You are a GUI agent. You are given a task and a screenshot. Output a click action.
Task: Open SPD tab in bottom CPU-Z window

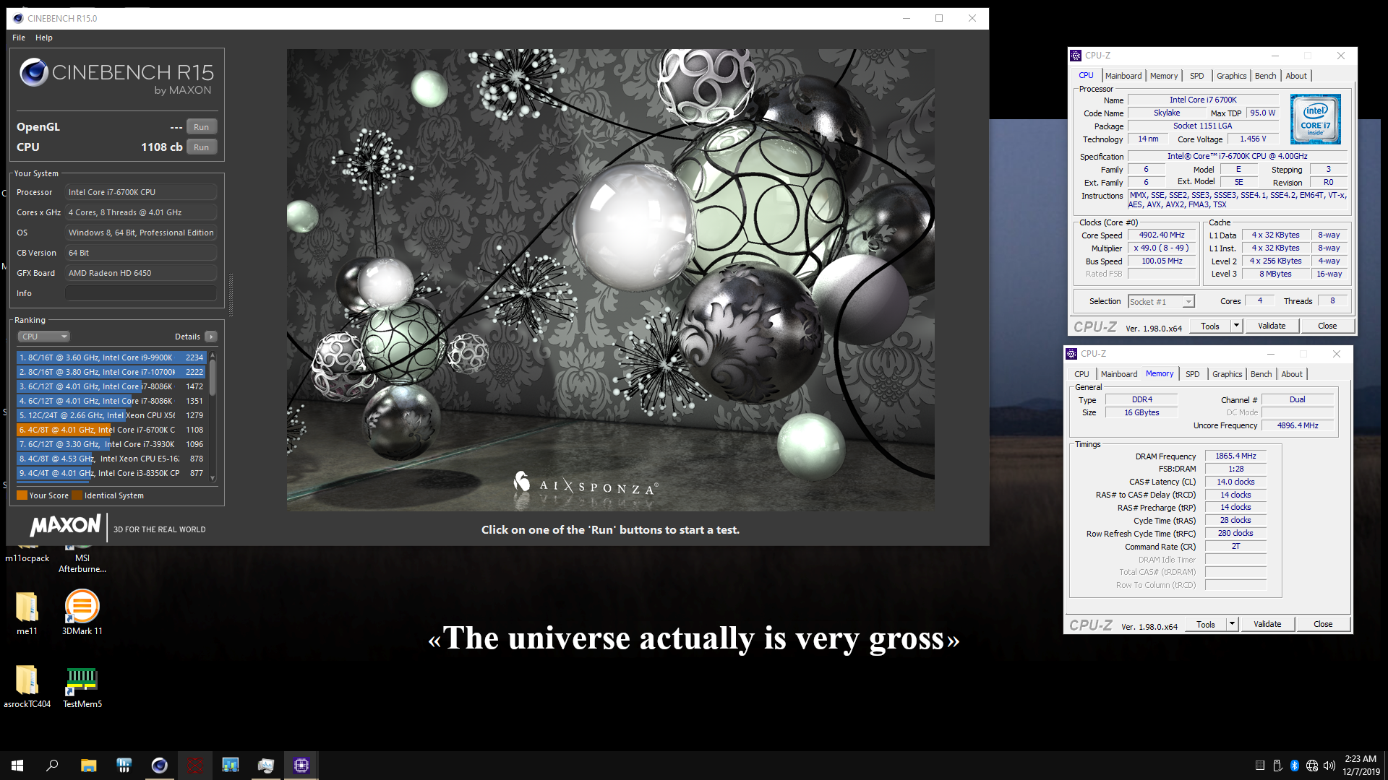click(1193, 374)
